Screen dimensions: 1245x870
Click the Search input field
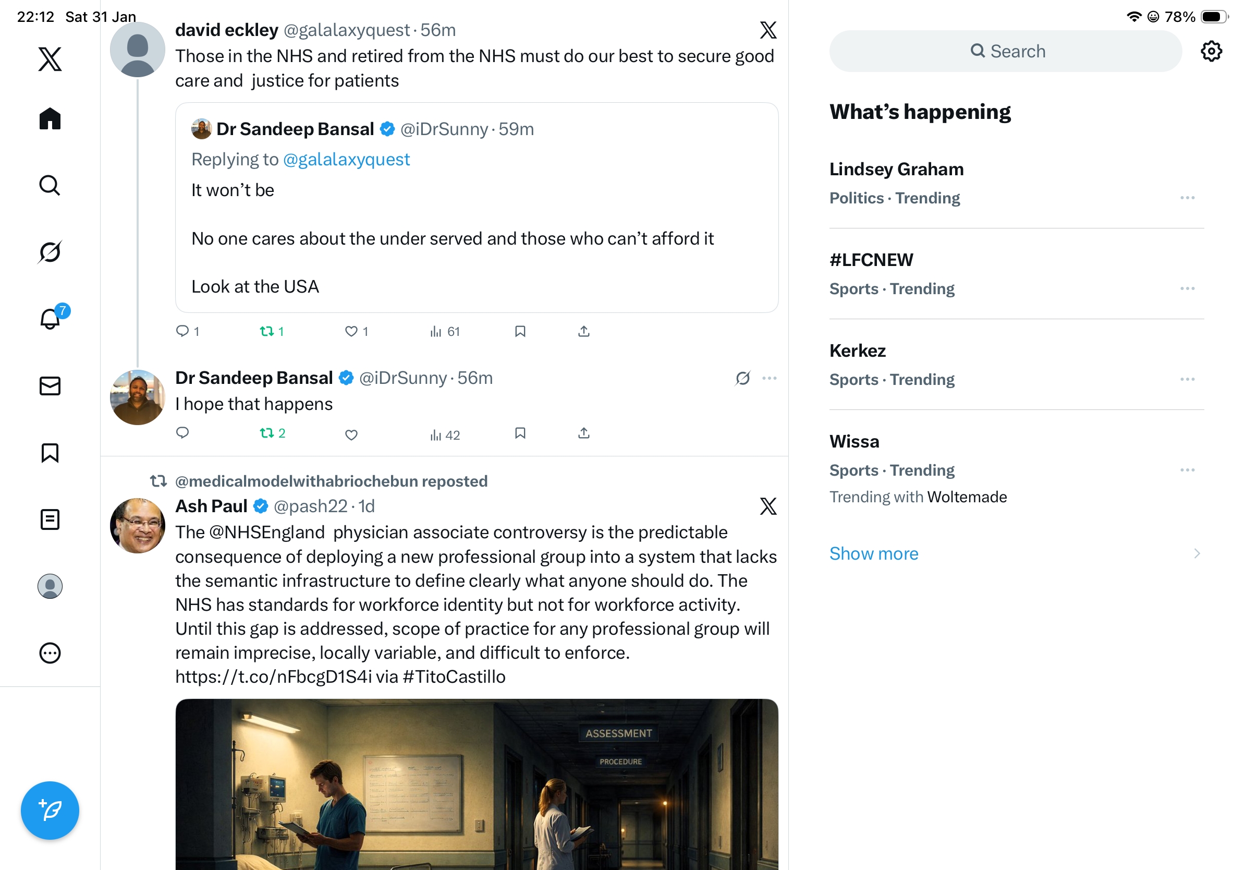(x=1005, y=52)
